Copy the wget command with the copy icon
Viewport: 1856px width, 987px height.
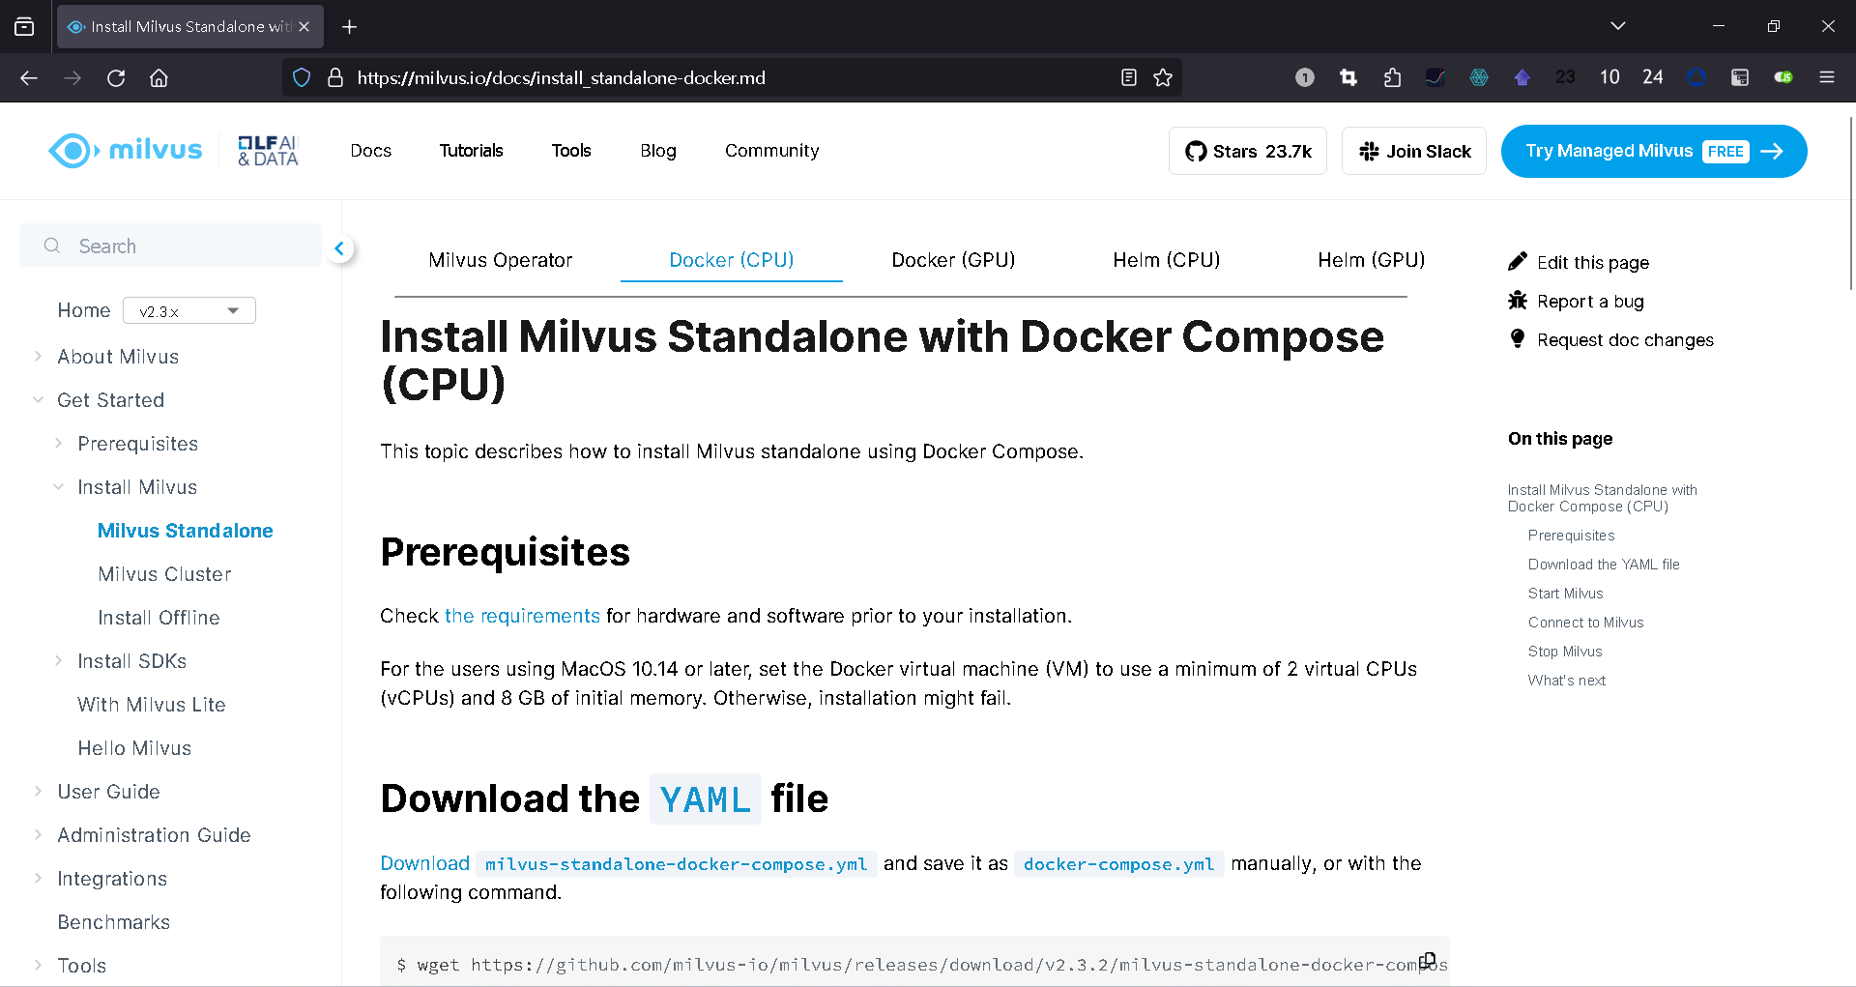[1427, 959]
